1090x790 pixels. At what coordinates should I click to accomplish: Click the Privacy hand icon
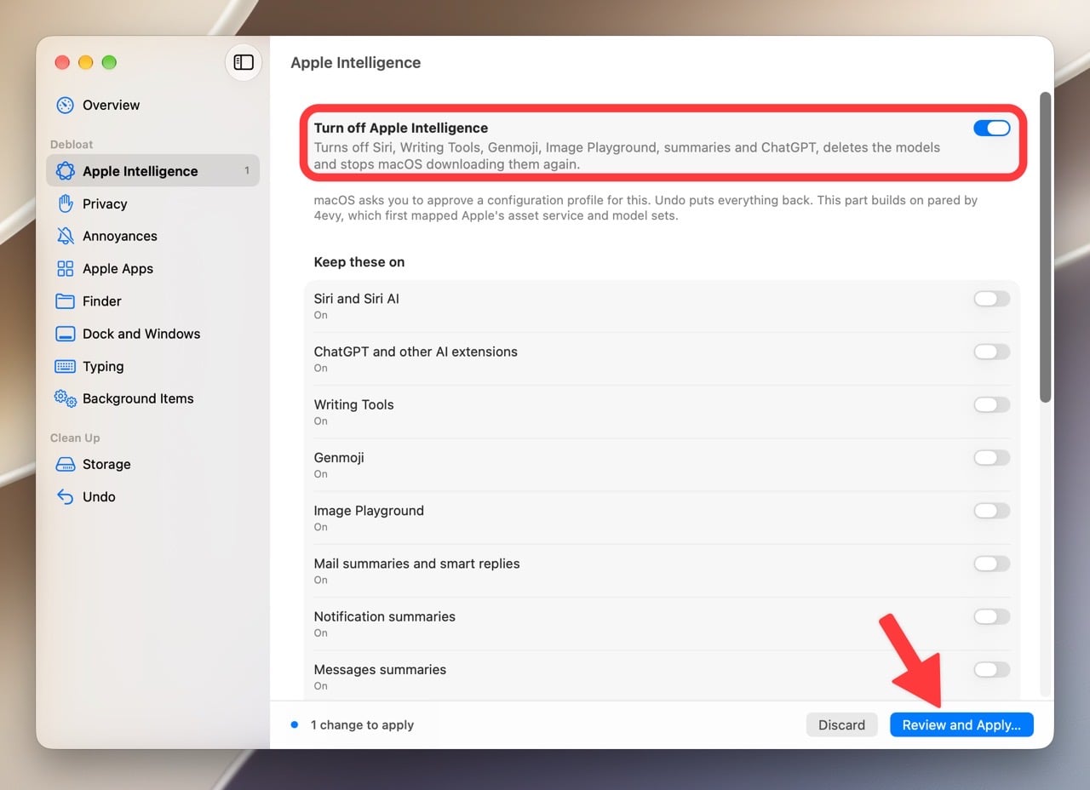[65, 203]
